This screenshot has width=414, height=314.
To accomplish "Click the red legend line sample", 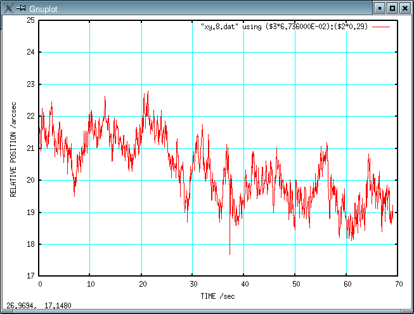I will point(381,27).
